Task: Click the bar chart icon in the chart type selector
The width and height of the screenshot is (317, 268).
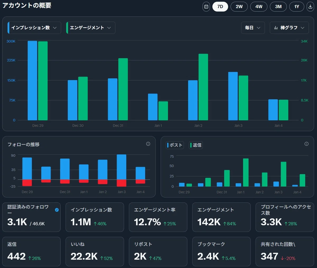Action: tap(276, 28)
